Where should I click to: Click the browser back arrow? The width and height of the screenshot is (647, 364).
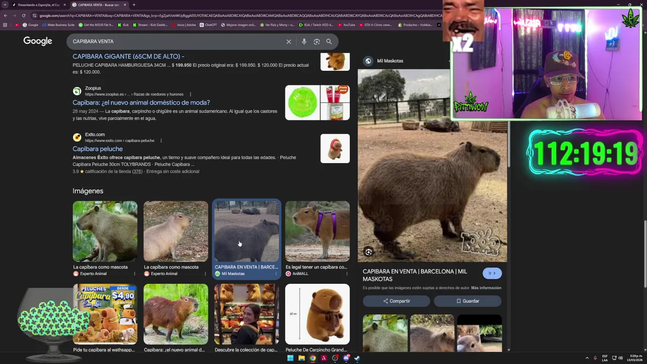(6, 16)
